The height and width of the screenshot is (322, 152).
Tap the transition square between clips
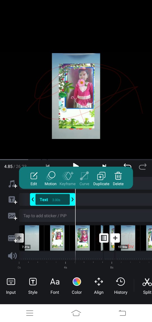click(x=104, y=238)
